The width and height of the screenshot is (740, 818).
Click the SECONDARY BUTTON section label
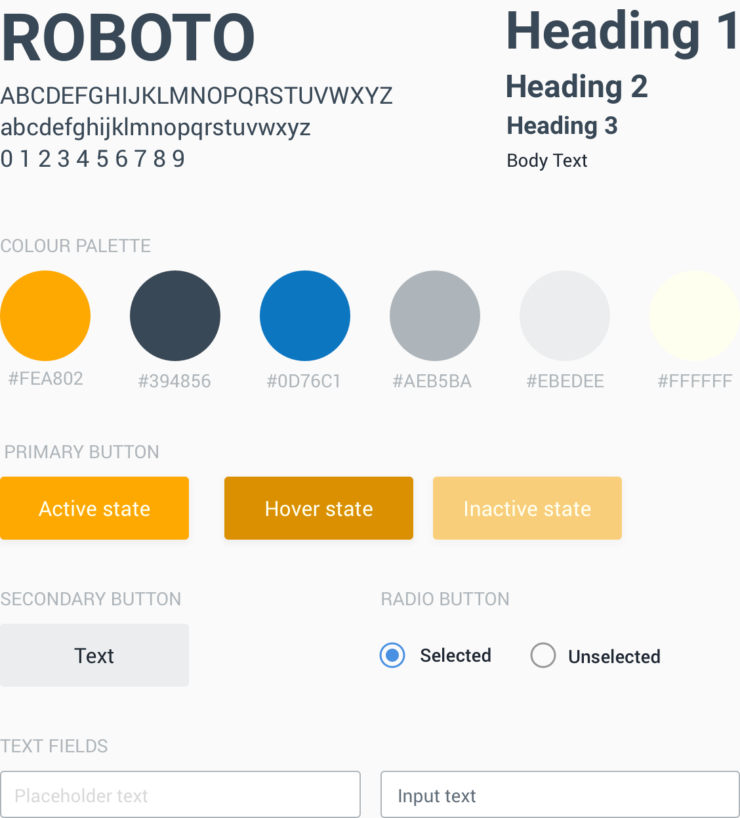(x=91, y=599)
